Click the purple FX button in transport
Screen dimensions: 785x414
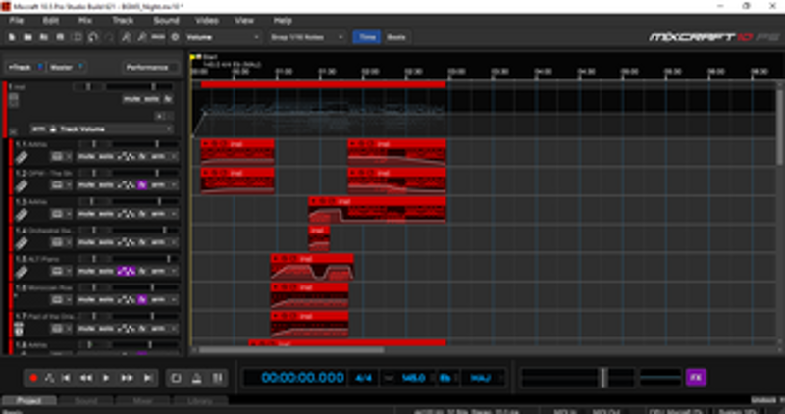696,377
